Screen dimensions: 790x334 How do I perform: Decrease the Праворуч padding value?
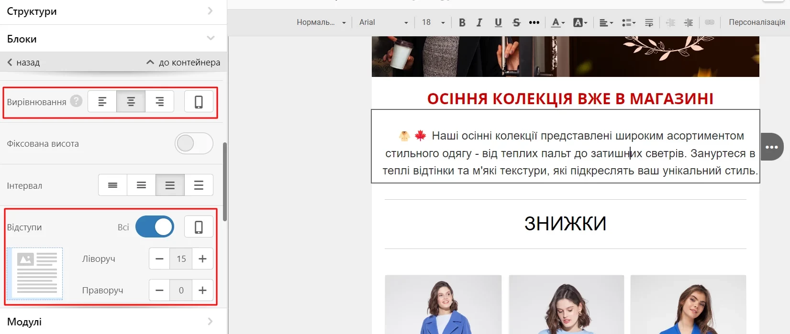click(159, 290)
